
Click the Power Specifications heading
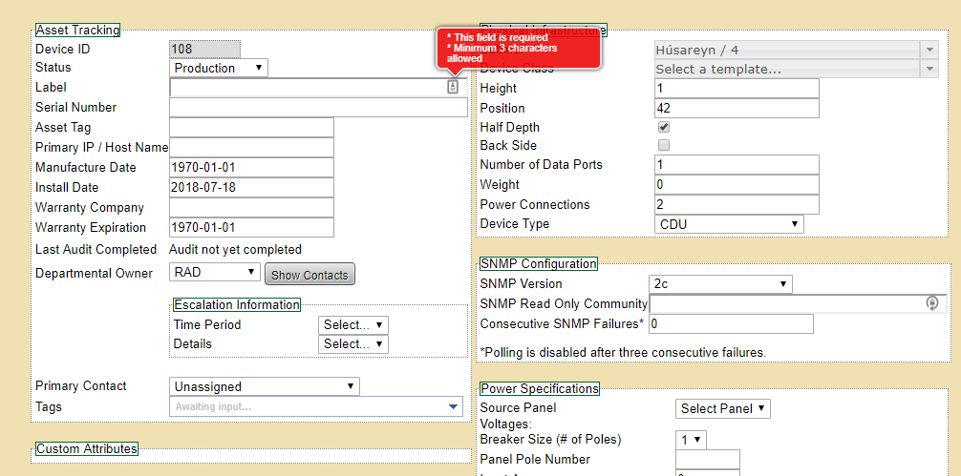540,388
